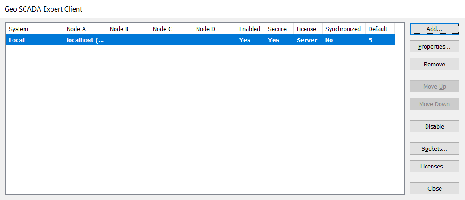The height and width of the screenshot is (200, 465).
Task: Click the Node D column header
Action: (214, 29)
